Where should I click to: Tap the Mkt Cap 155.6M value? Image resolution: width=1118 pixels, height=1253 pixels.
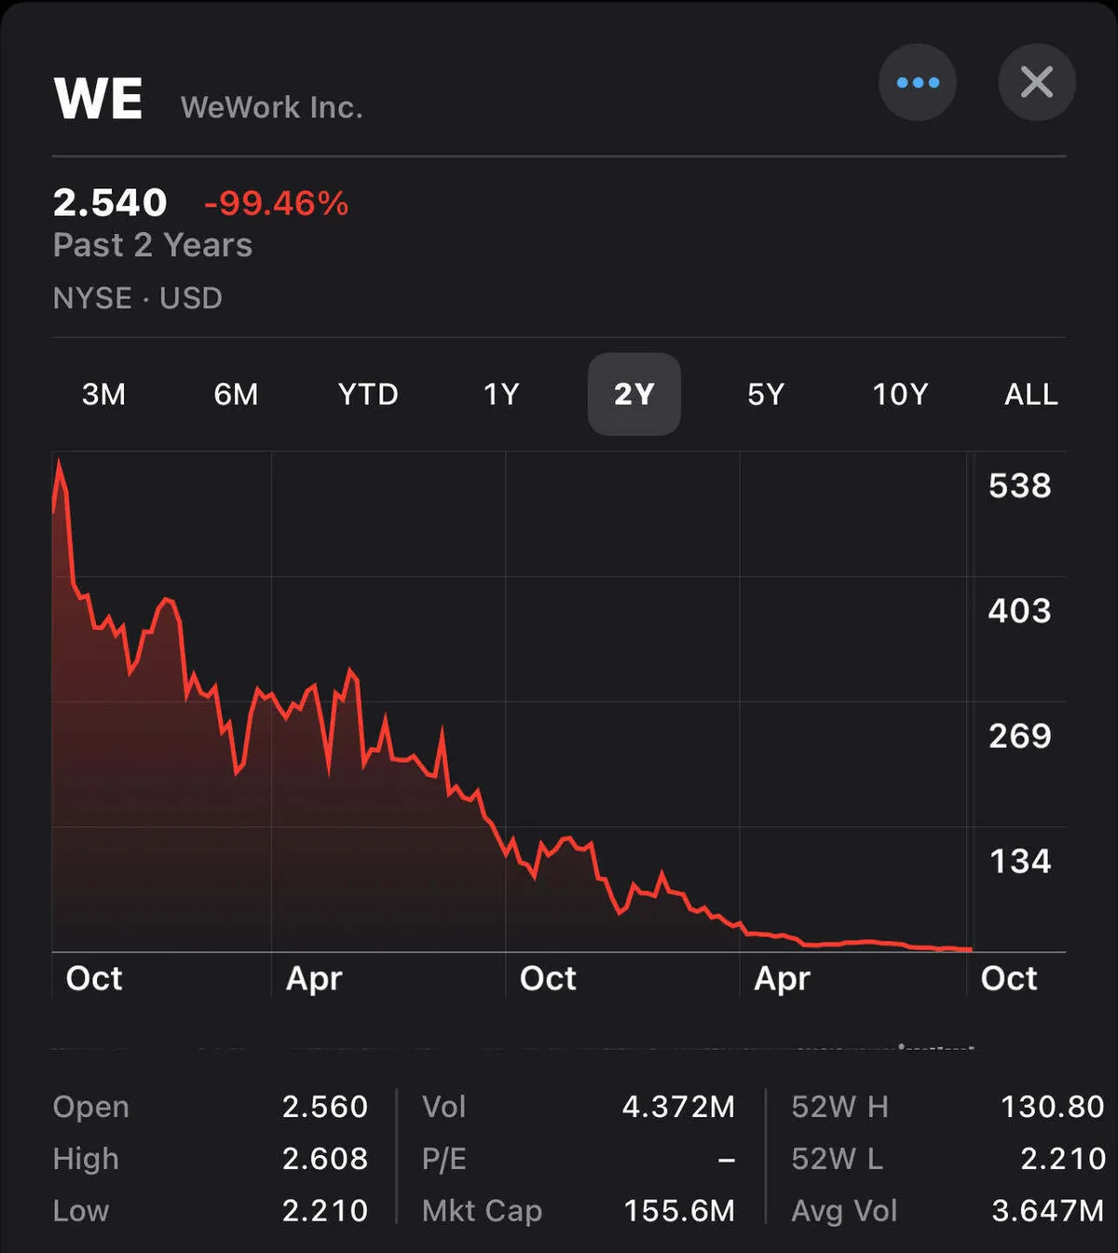[679, 1210]
